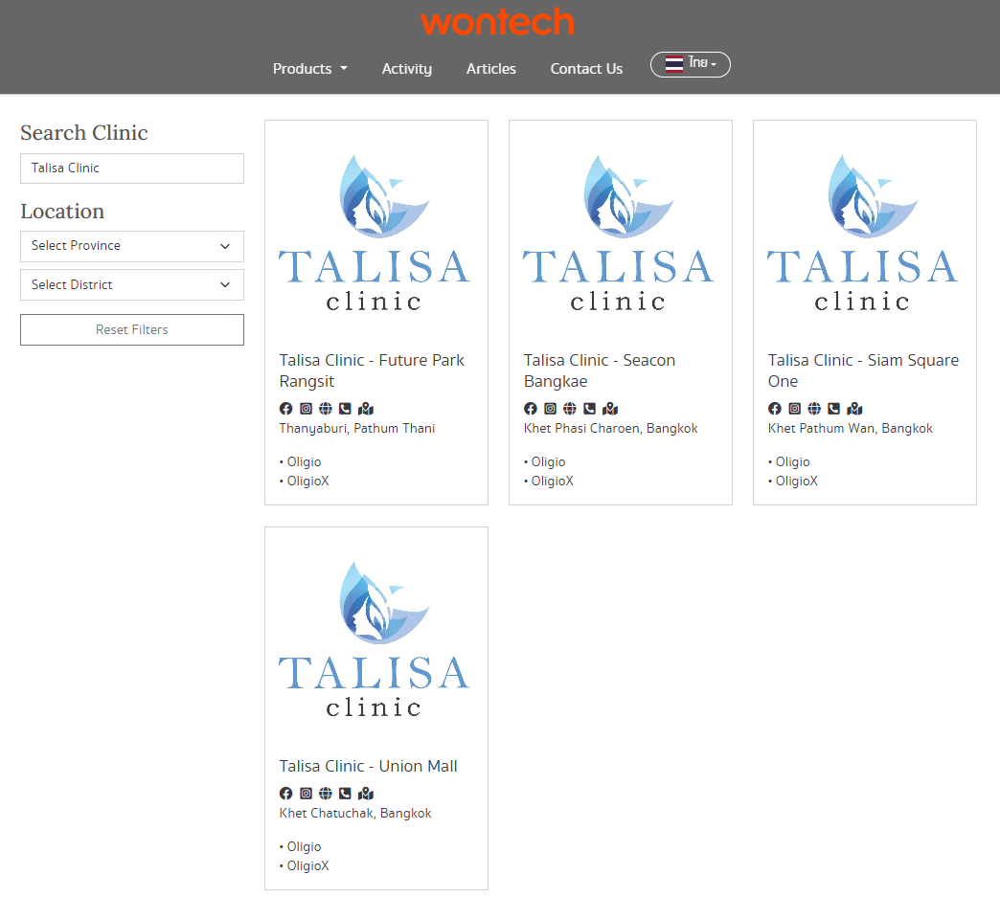1000x897 pixels.
Task: Open Talisa Clinic - Union Mall title
Action: pyautogui.click(x=369, y=766)
